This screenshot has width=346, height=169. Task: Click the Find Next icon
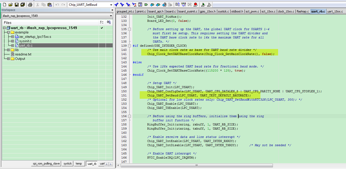[x=122, y=4]
